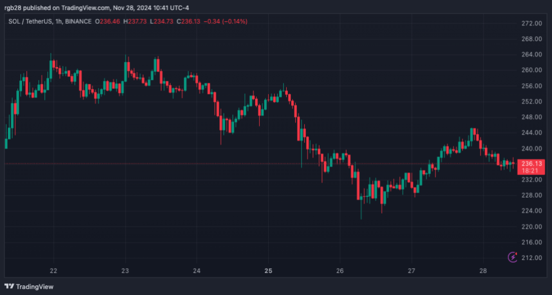The height and width of the screenshot is (295, 552).
Task: Click the opening price value O236.46
Action: tap(108, 21)
